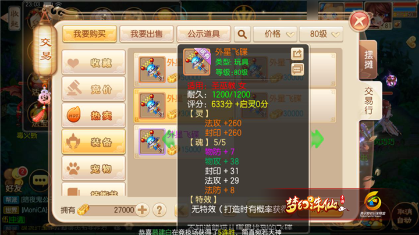Screen dimensions: 419x235
Task: Collapse panel with 收起 button
Action: click(14, 19)
